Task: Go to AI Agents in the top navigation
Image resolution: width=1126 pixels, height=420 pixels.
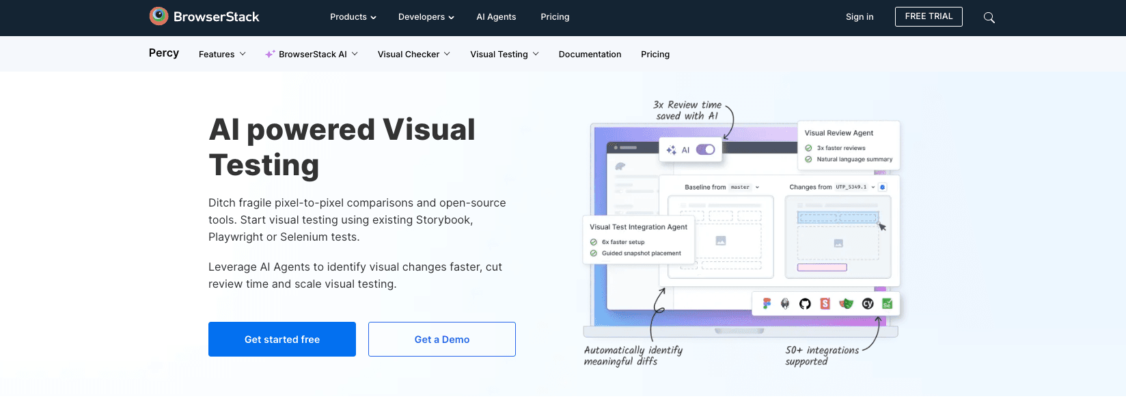Action: pos(496,17)
